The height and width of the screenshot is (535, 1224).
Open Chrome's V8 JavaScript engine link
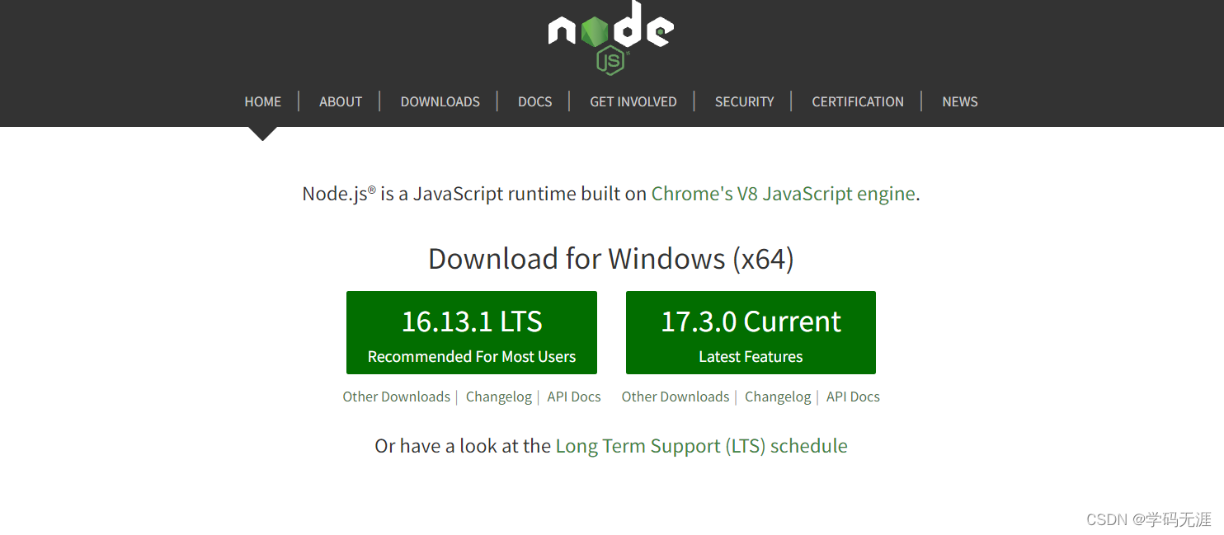tap(783, 194)
